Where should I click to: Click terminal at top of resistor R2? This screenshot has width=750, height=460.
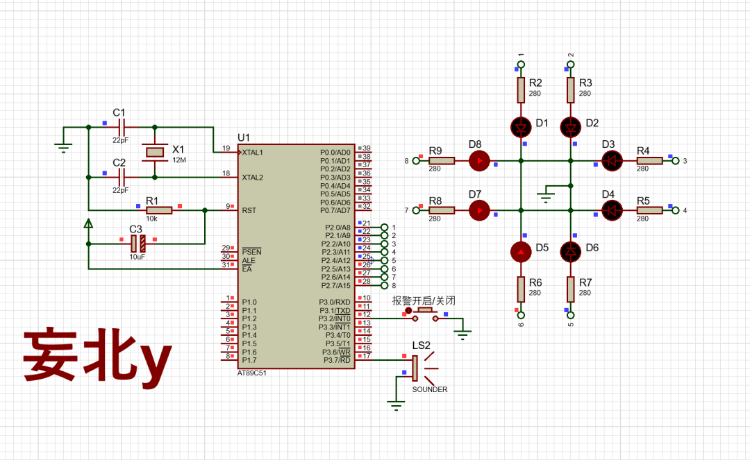pyautogui.click(x=521, y=65)
